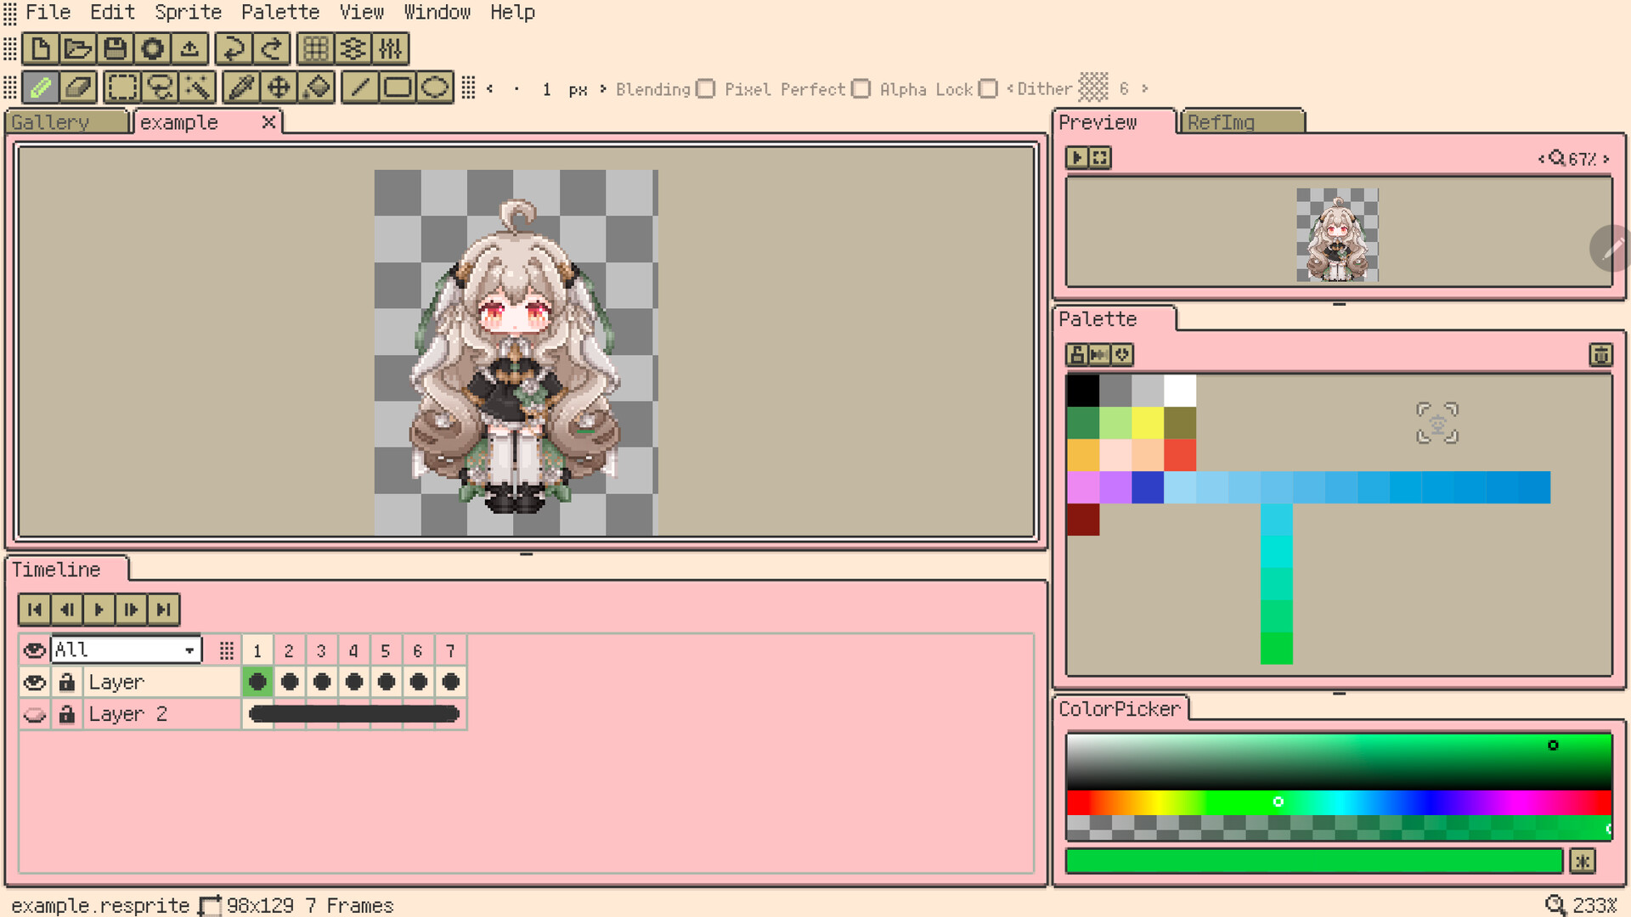Viewport: 1631px width, 917px height.
Task: Click the Save icon in the top toolbar
Action: [x=115, y=48]
